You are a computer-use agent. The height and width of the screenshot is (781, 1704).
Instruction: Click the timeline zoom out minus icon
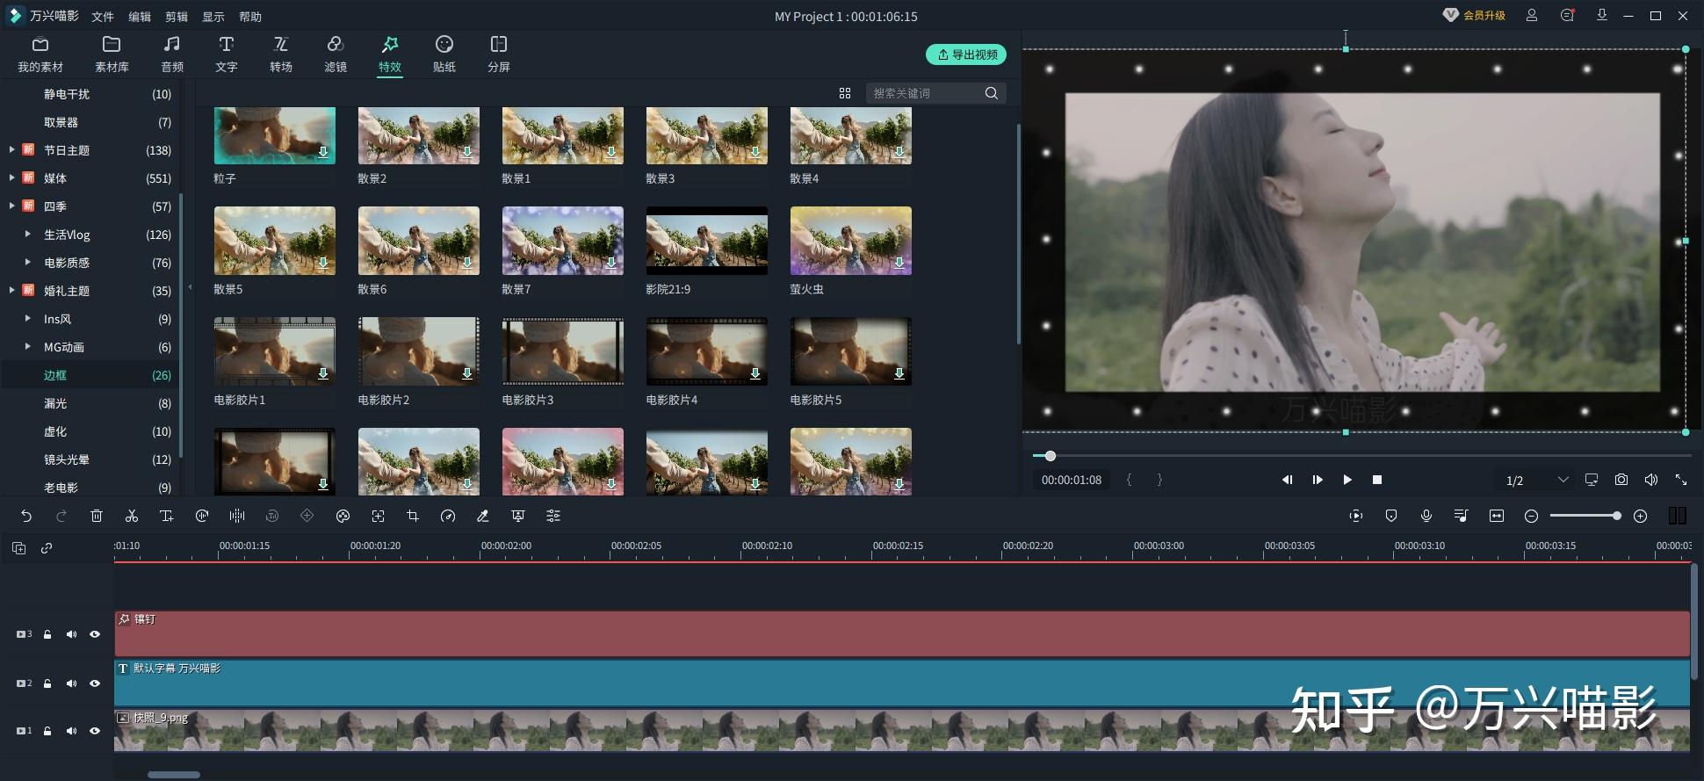point(1532,517)
